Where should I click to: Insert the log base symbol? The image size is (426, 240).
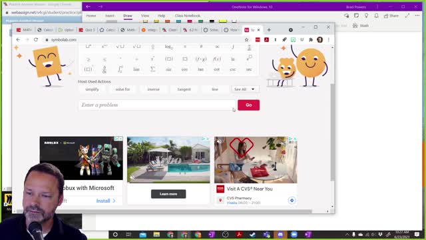pyautogui.click(x=168, y=47)
